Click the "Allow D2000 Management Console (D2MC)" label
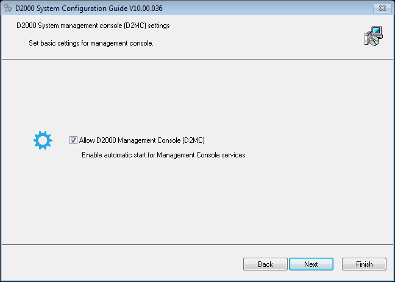This screenshot has height=282, width=395. pos(142,140)
